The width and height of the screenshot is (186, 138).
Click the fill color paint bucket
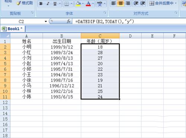click(78, 4)
